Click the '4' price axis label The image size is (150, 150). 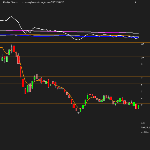click(x=142, y=98)
